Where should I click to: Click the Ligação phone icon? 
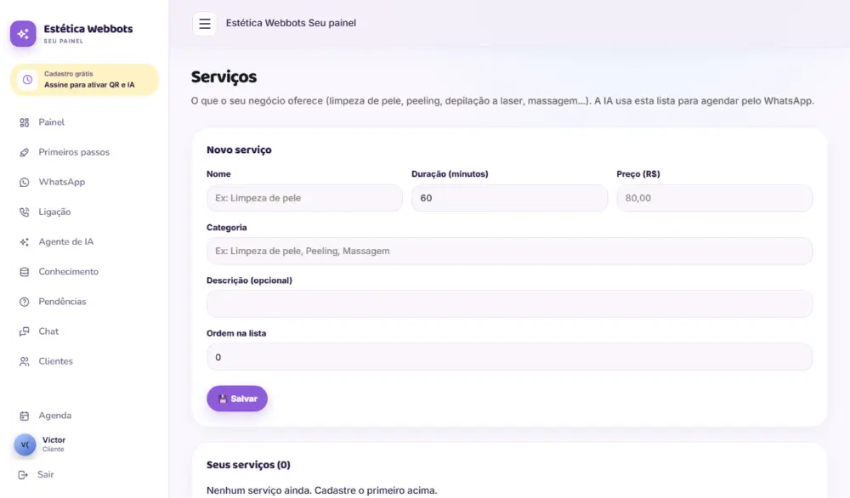coord(25,212)
